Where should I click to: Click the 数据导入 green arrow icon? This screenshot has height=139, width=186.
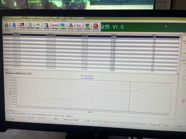tap(38, 26)
